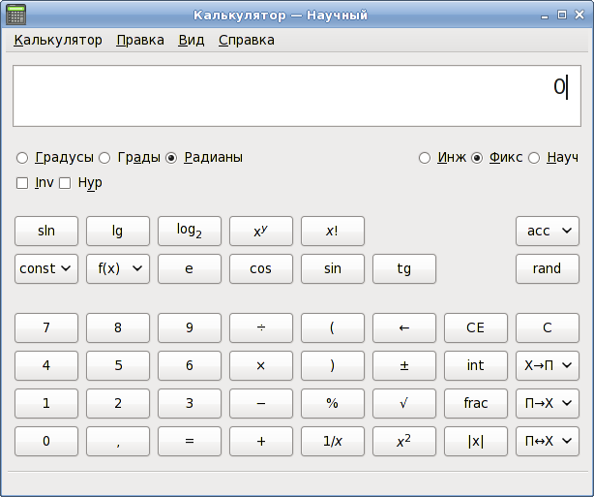Click the x squared button
The height and width of the screenshot is (497, 594).
[x=404, y=441]
